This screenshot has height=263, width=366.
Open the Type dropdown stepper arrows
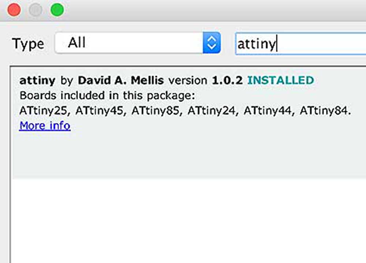(212, 43)
